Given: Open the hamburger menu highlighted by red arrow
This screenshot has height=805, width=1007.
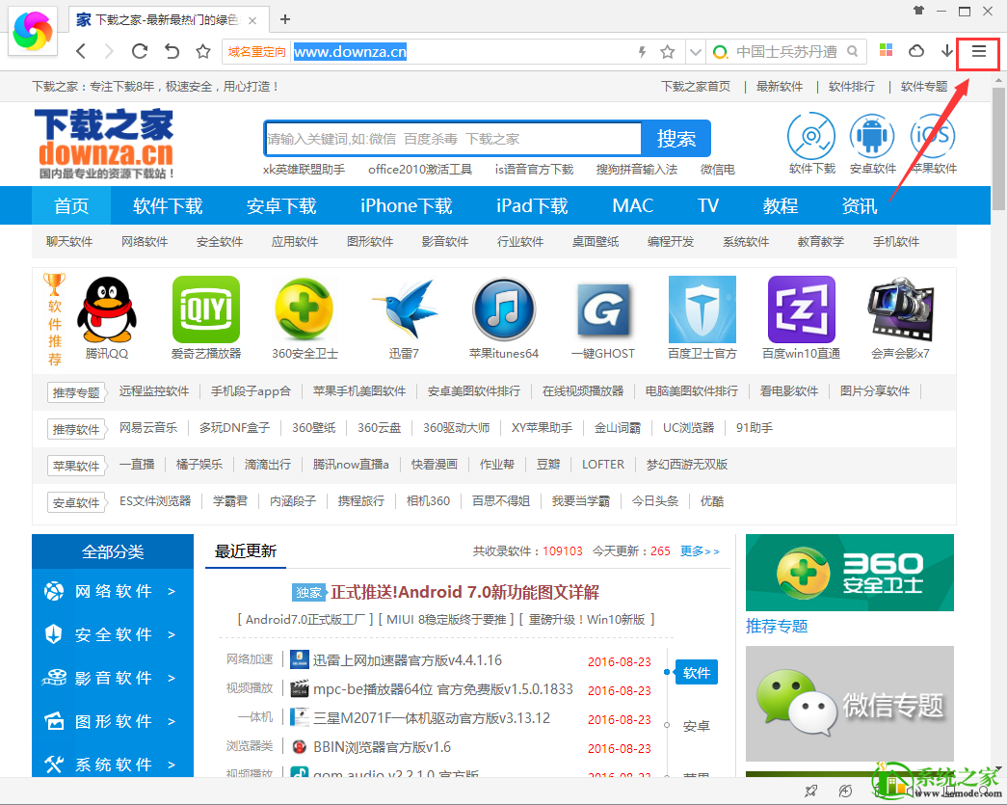Looking at the screenshot, I should 977,53.
